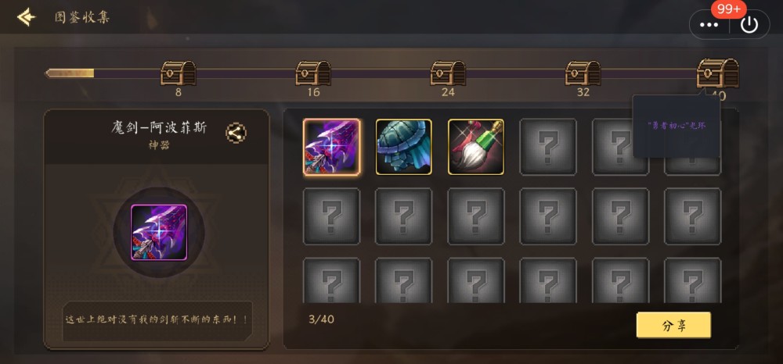Select the paintbrush artifact item

476,147
